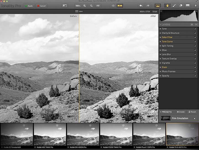Screen dimensions: 199x150
Task: Disable the Color Filter checkbox
Action: (x=195, y=37)
